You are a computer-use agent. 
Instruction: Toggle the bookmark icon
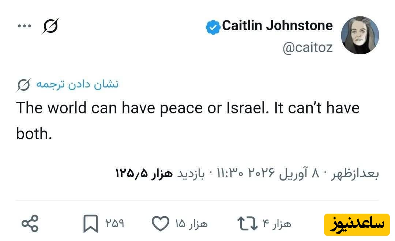coord(90,223)
